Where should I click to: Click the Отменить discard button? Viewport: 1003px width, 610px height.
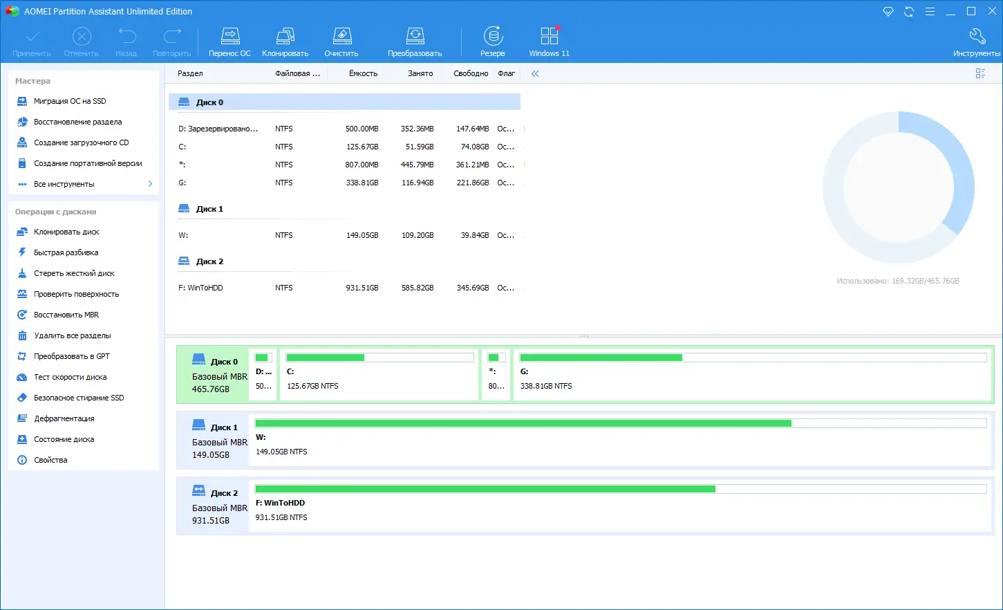point(82,43)
